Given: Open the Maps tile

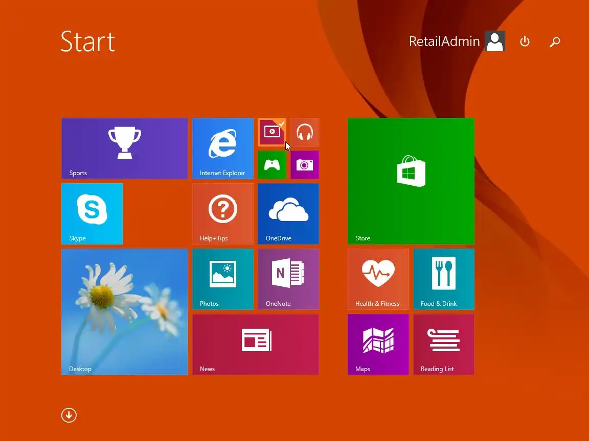Looking at the screenshot, I should [378, 344].
